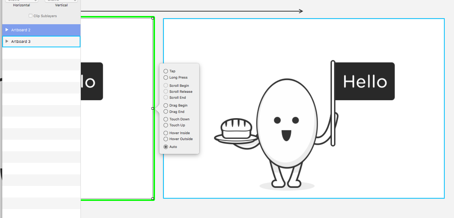Expand the Artboard 3 disclosure triangle
This screenshot has width=454, height=218.
7,41
